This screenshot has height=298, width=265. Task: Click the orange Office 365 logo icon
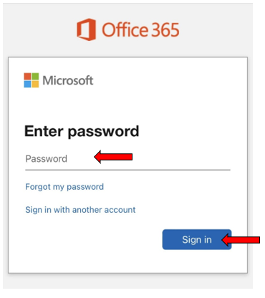(87, 29)
